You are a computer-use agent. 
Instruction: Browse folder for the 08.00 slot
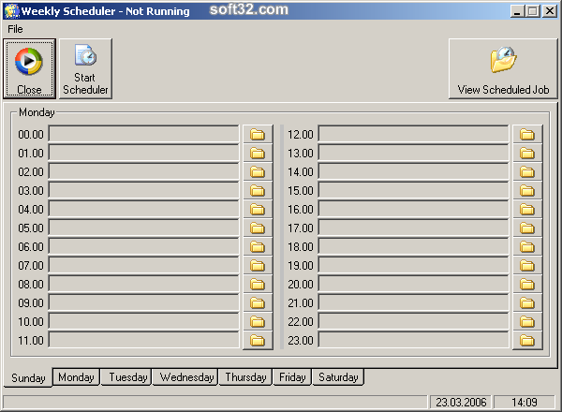(258, 284)
